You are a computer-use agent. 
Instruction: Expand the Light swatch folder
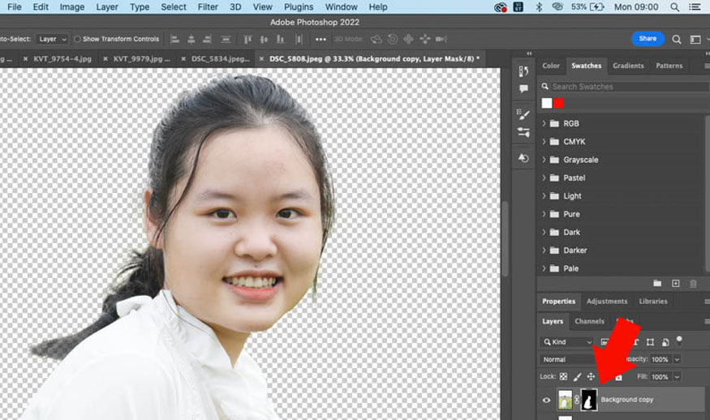click(x=544, y=195)
